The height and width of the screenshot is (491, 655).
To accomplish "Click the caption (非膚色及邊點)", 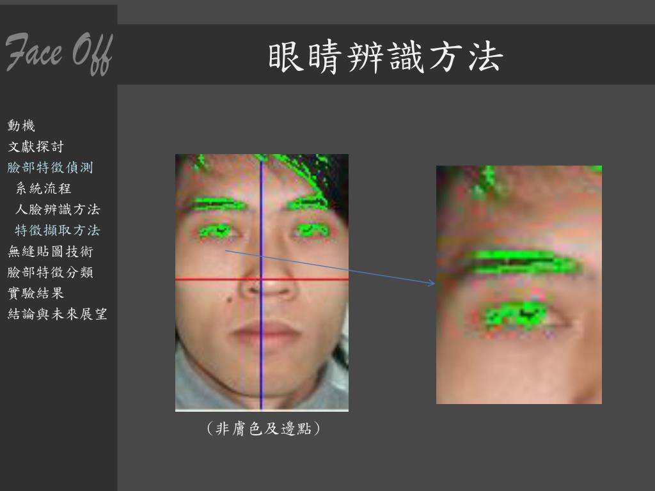I will (264, 428).
